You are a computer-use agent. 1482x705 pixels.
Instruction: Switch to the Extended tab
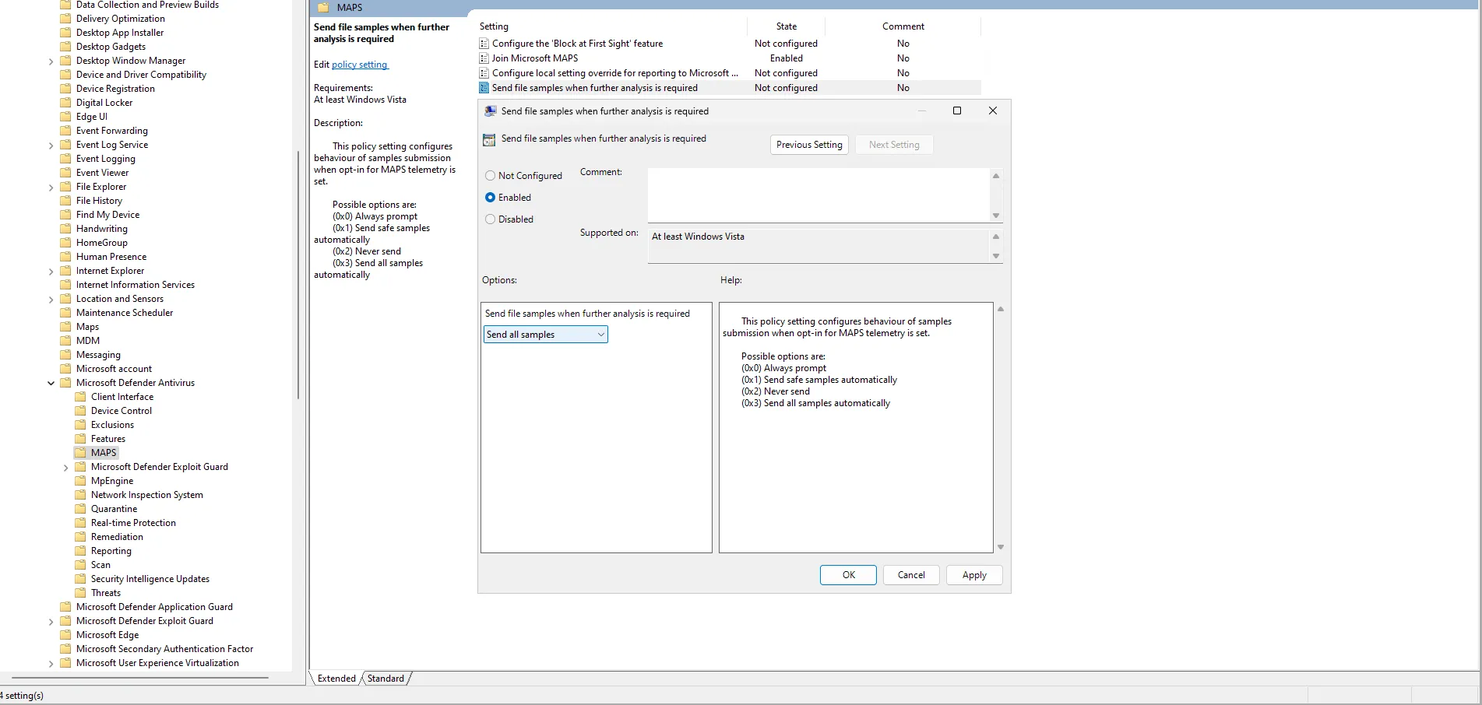click(336, 679)
